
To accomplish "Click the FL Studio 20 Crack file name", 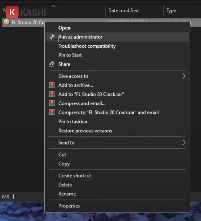I will [x=28, y=22].
